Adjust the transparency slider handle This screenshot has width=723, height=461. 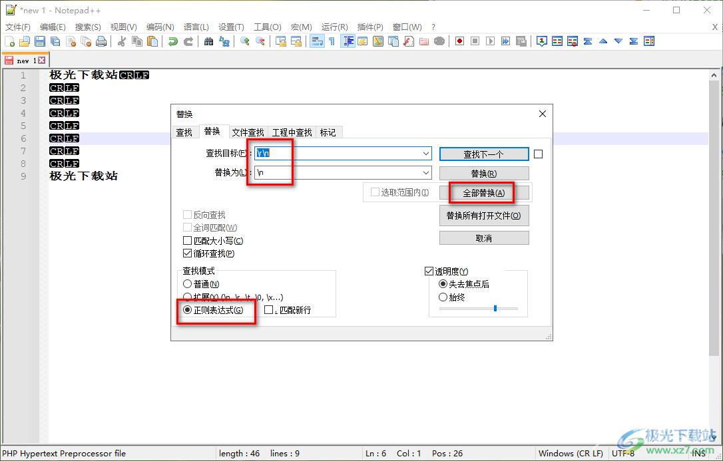point(495,308)
